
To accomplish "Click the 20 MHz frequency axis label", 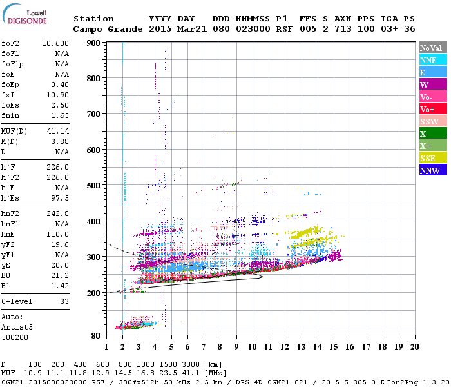I will [x=414, y=347].
